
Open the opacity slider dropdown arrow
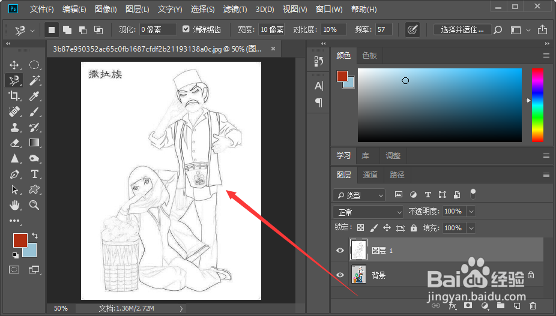471,212
